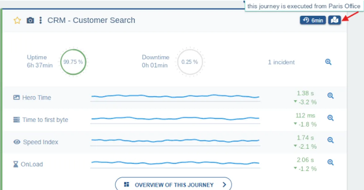Open Hero Time magnifier details

[x=331, y=96]
